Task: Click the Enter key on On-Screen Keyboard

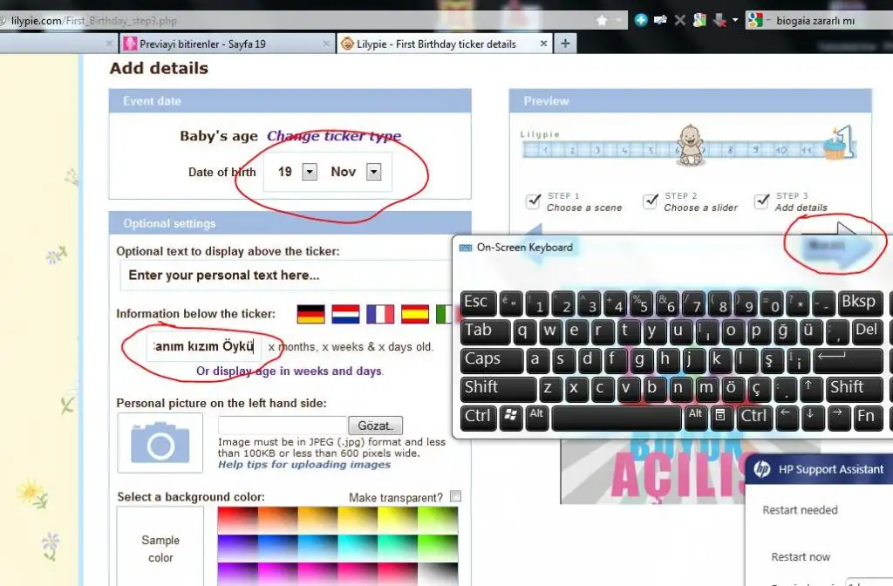Action: [x=847, y=360]
